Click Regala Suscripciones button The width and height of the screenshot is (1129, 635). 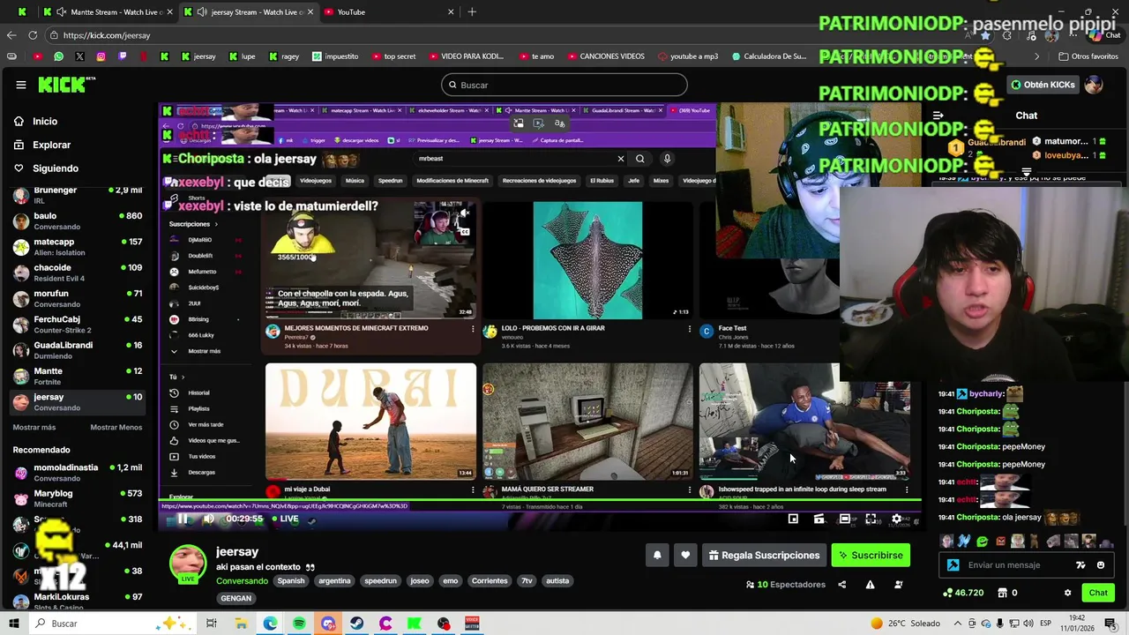coord(764,555)
